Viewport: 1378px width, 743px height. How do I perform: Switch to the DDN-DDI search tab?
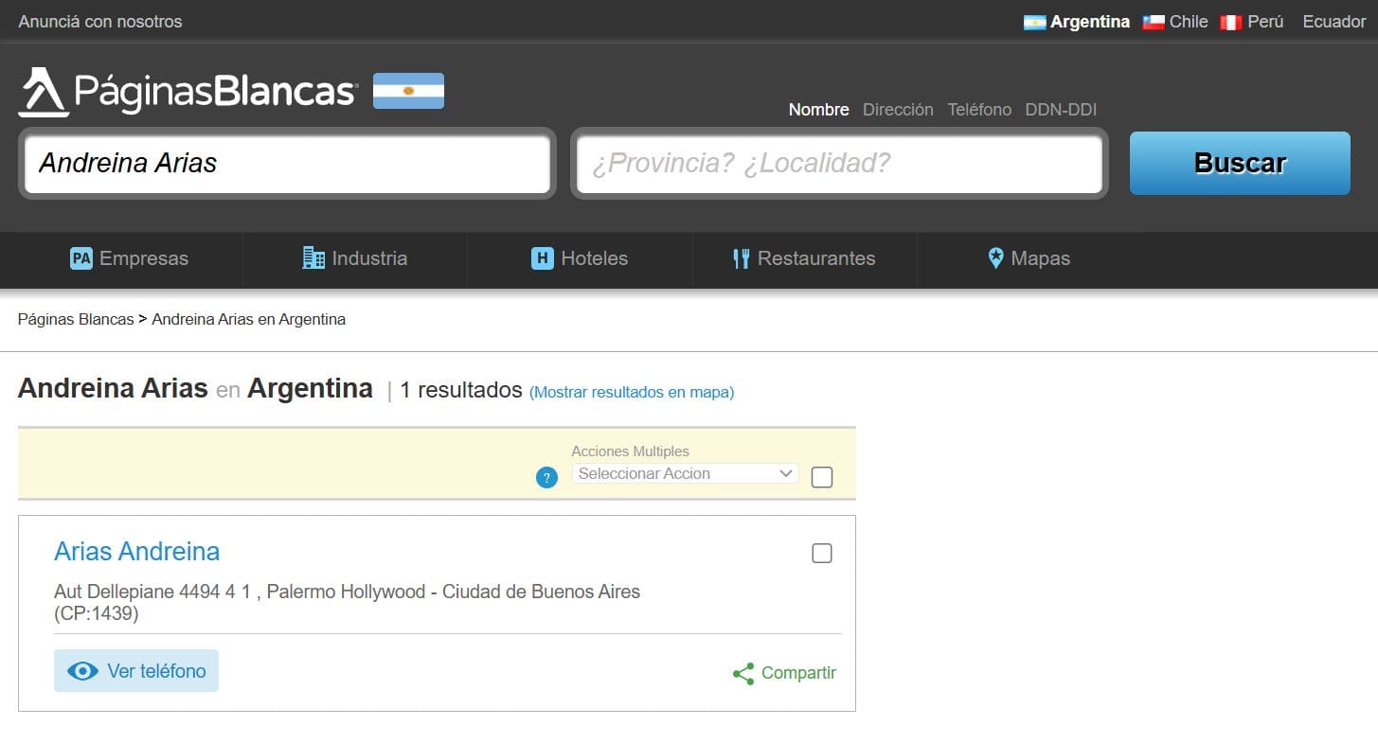pyautogui.click(x=1061, y=110)
